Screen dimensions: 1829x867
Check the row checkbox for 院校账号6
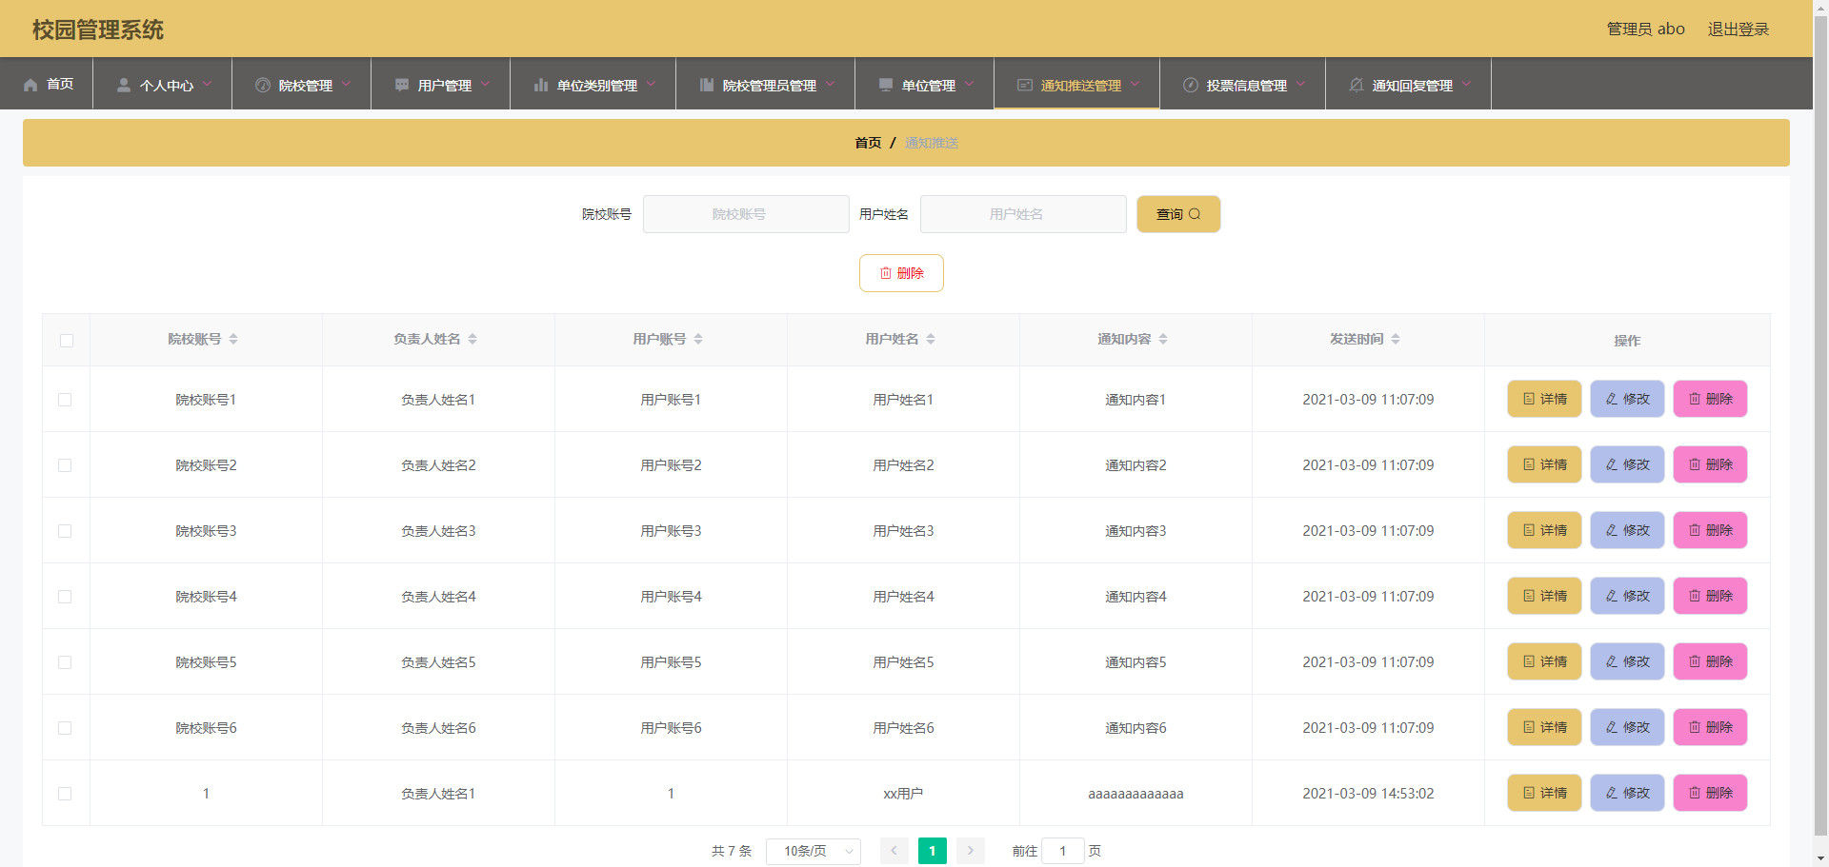tap(65, 728)
